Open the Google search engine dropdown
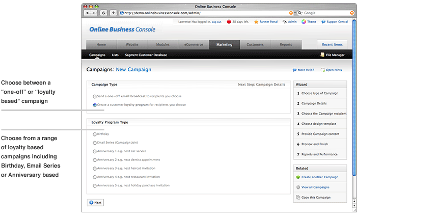 (x=300, y=13)
